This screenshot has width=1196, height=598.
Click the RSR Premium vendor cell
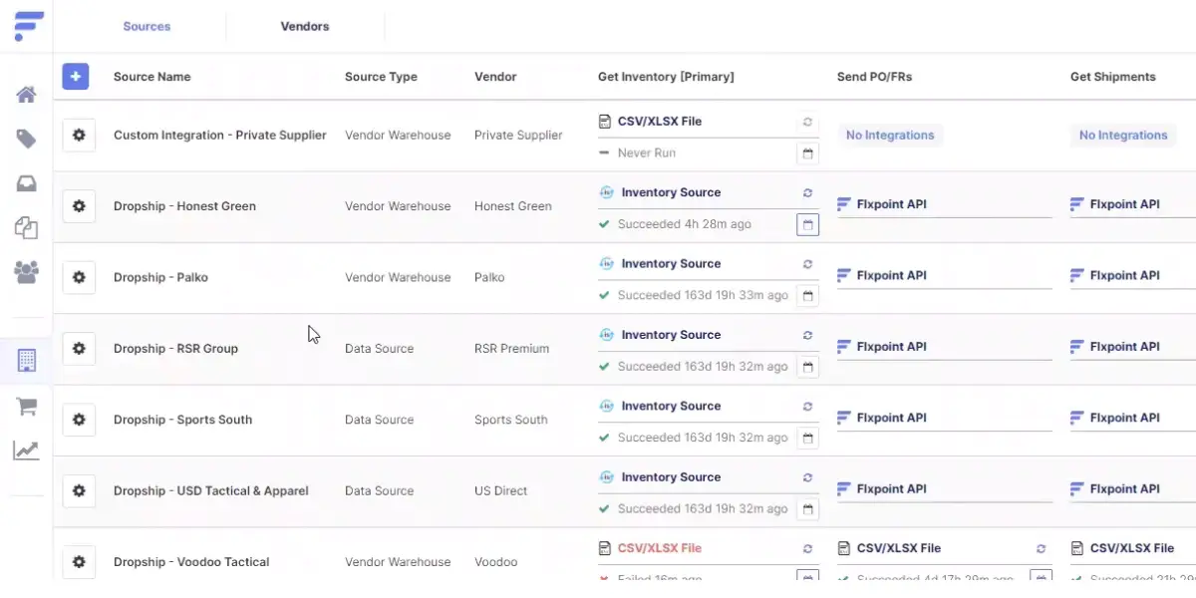(511, 349)
